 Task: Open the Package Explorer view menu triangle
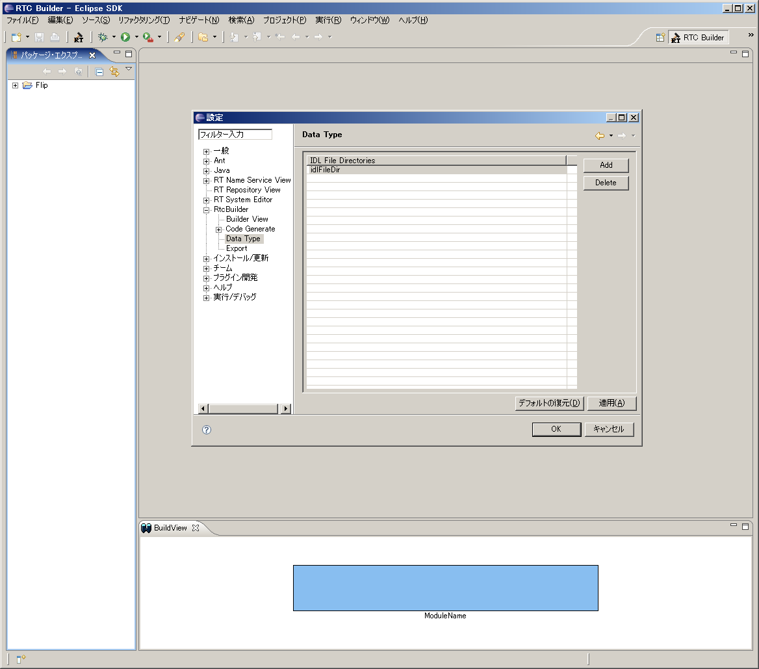(128, 68)
